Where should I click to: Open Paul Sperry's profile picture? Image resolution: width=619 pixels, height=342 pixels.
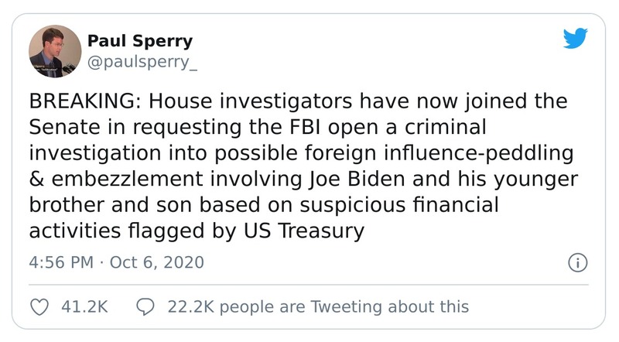(x=55, y=51)
